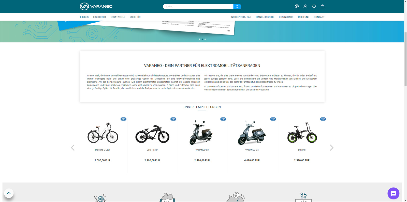Select the third banner slide dot
This screenshot has width=407, height=202.
(205, 39)
